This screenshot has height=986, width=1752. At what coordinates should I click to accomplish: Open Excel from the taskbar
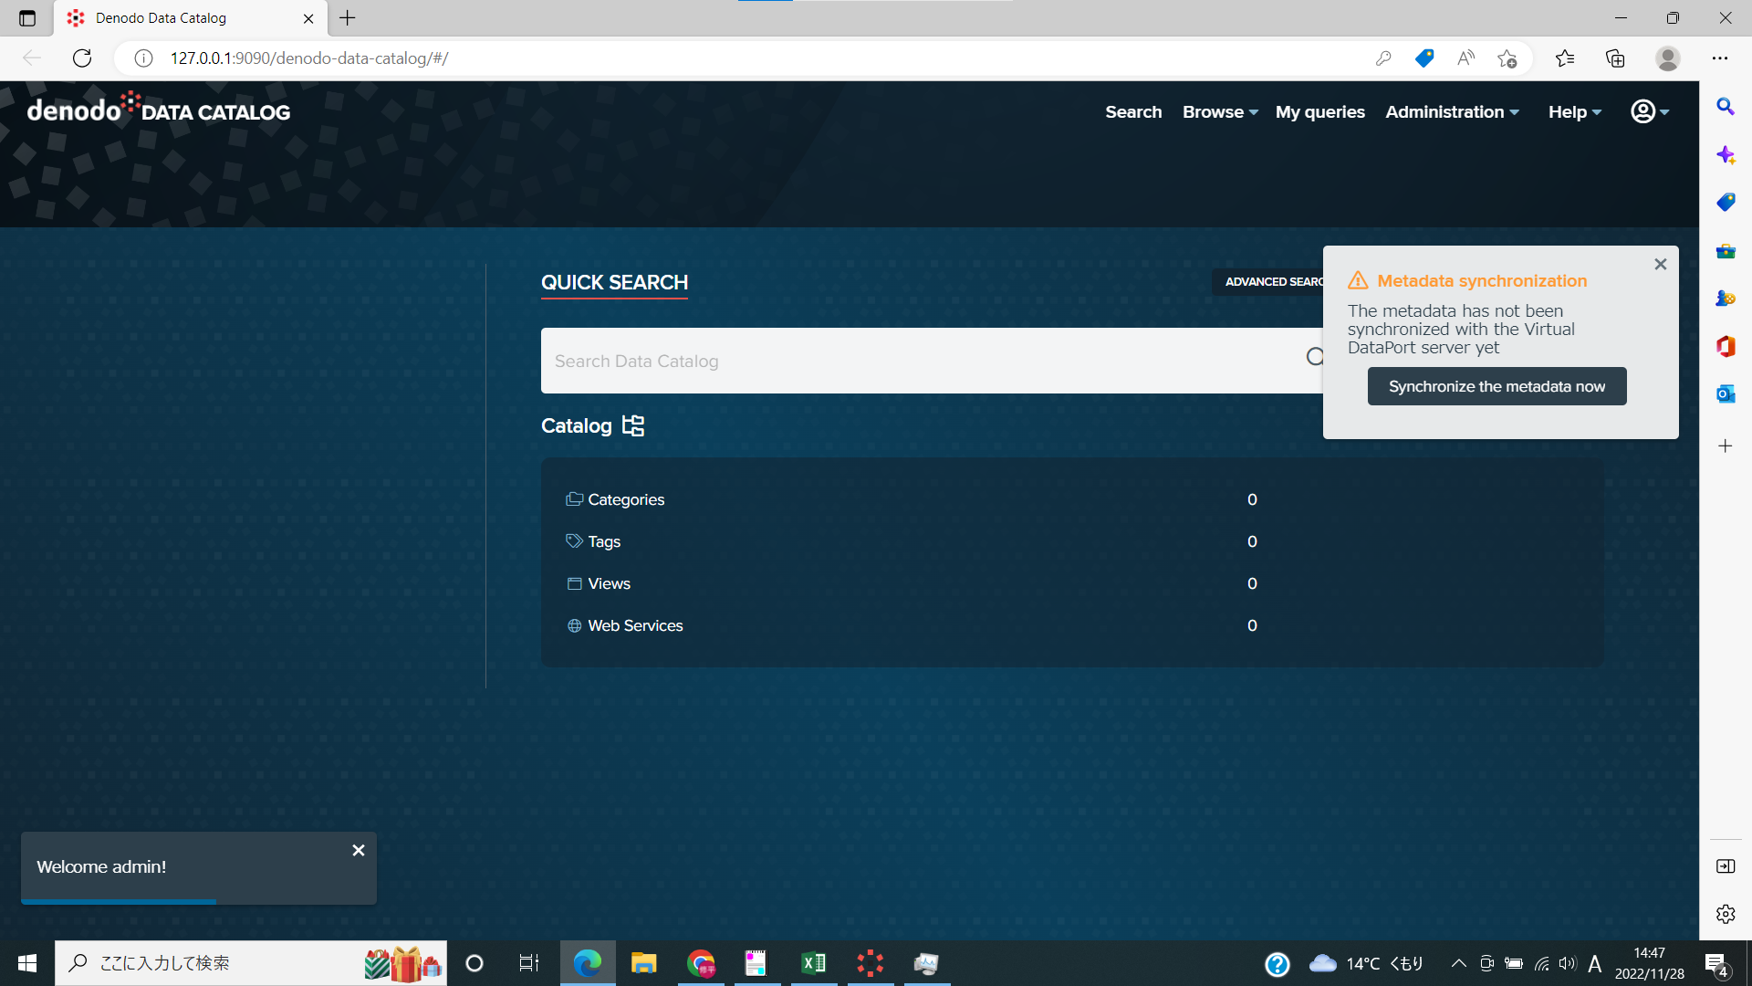coord(813,963)
